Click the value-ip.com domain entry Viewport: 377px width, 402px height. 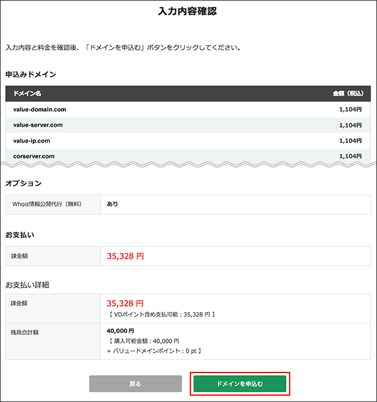click(x=31, y=141)
